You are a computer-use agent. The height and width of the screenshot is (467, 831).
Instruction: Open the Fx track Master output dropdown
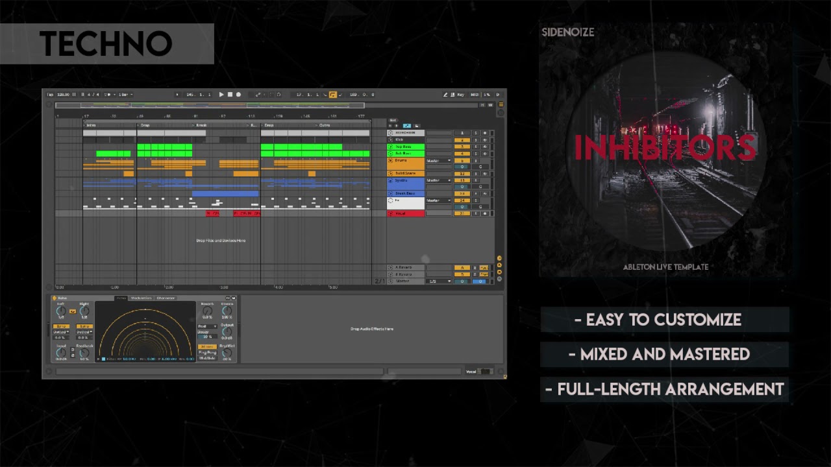(x=438, y=200)
